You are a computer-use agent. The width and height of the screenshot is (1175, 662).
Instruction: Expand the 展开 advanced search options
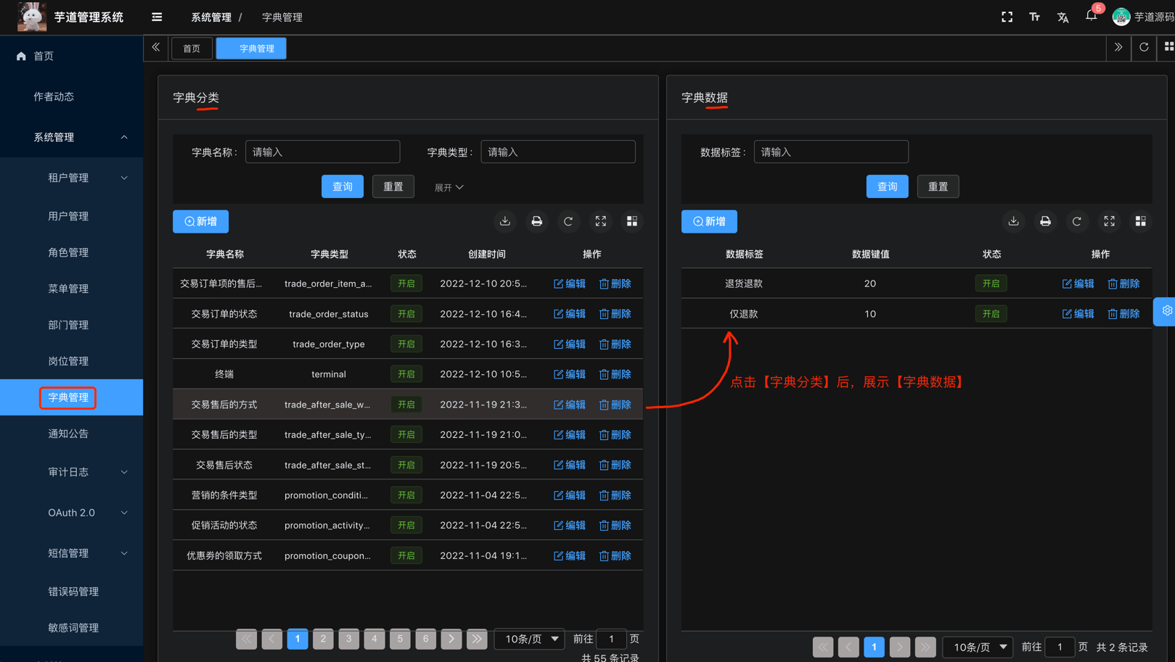tap(449, 187)
